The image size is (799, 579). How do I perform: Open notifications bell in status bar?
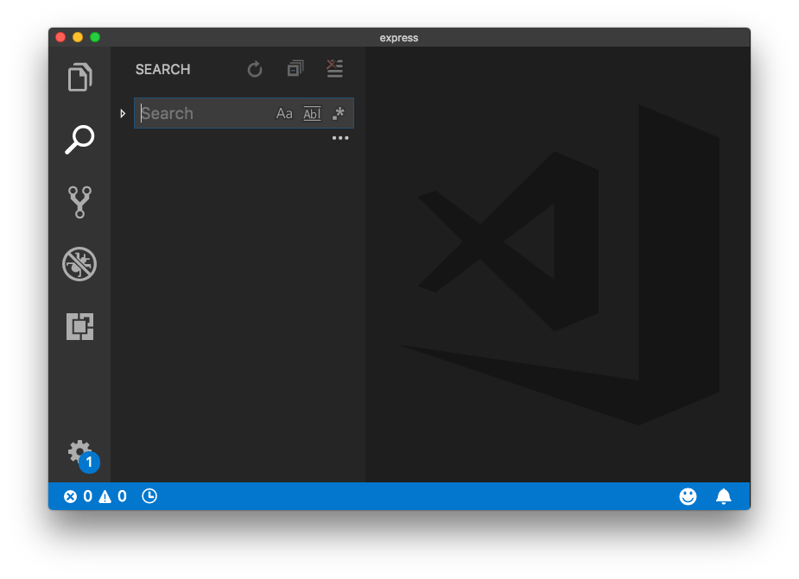point(724,496)
